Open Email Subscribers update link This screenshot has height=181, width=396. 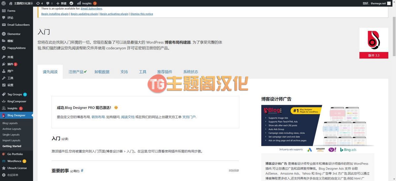[91, 9]
